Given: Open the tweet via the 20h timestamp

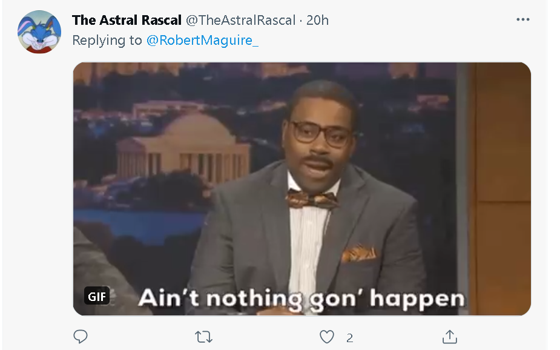Looking at the screenshot, I should pyautogui.click(x=317, y=21).
